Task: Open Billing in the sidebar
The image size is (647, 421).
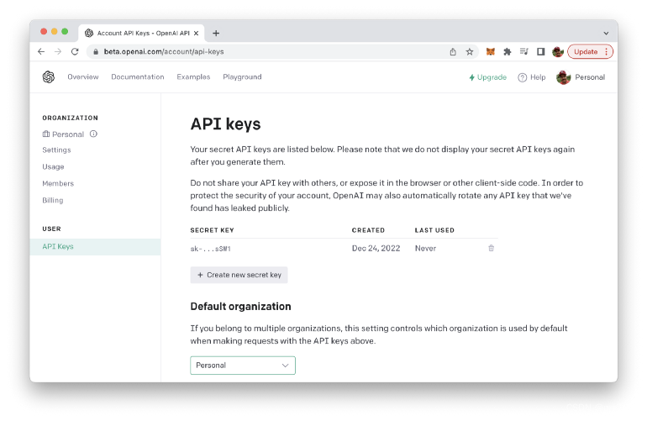Action: (53, 200)
